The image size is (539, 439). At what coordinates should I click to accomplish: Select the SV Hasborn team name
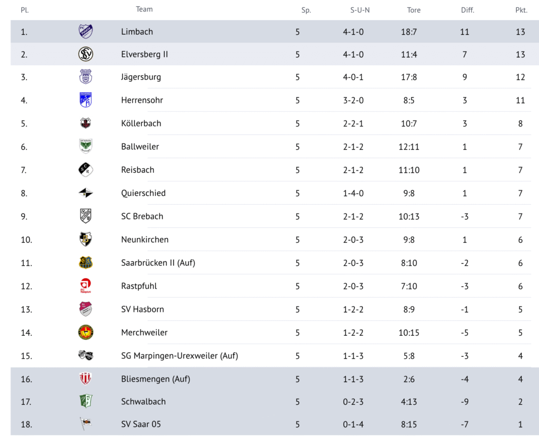(142, 310)
